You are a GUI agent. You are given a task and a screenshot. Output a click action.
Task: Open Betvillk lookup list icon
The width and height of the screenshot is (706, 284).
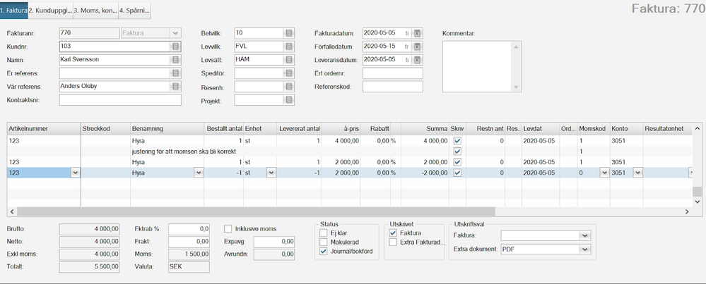tap(289, 33)
